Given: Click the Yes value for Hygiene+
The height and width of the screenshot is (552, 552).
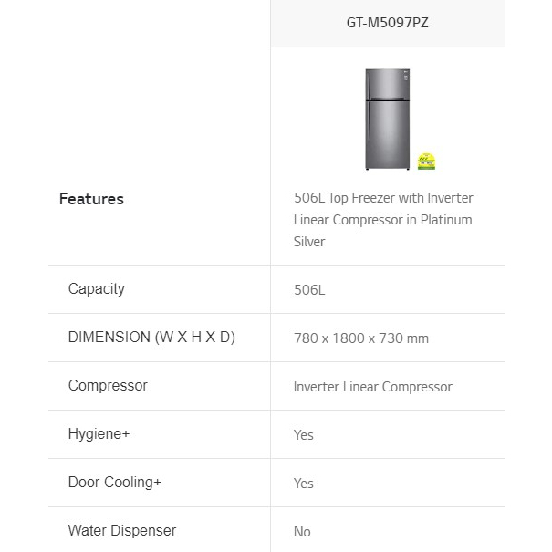Looking at the screenshot, I should coord(304,435).
